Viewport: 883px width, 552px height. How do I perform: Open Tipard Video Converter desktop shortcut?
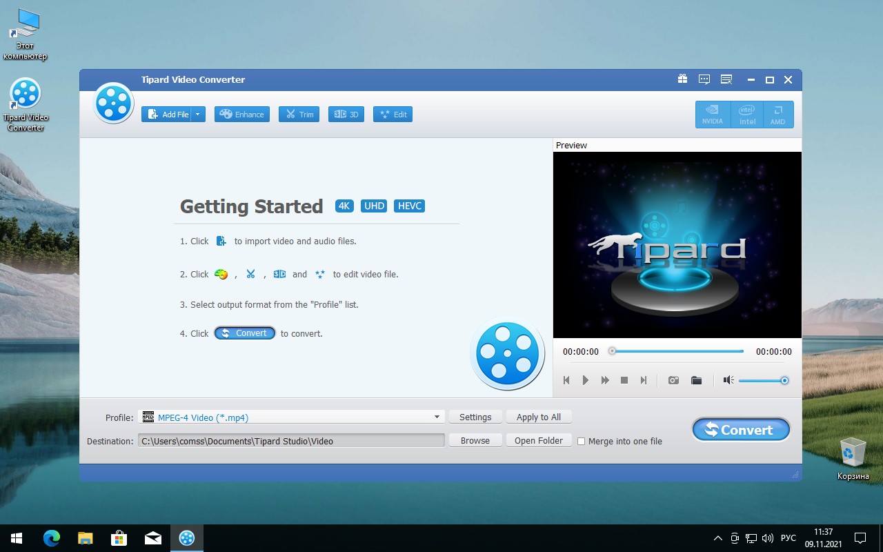click(26, 104)
